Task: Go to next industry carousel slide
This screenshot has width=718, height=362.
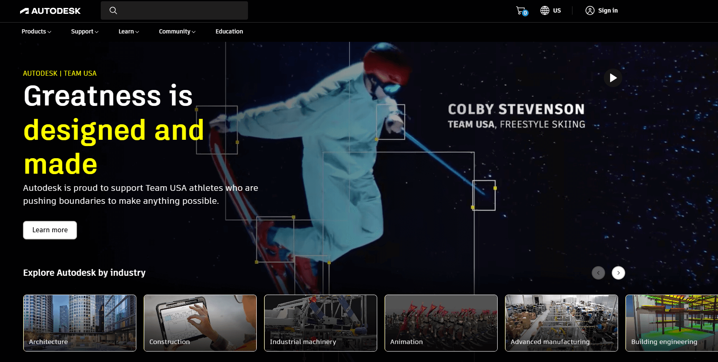Action: (x=618, y=273)
